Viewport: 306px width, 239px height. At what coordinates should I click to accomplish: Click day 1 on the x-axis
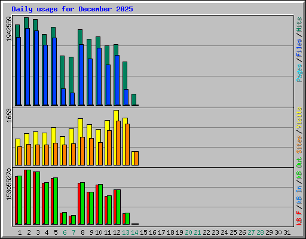20,232
